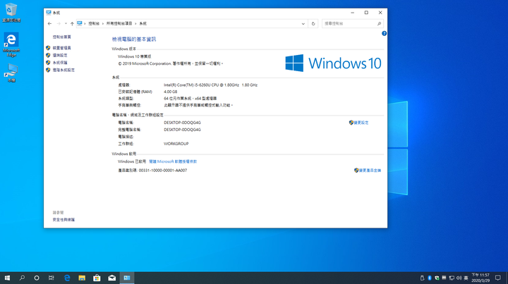The width and height of the screenshot is (508, 284).
Task: Expand the chevron after 所有控制台項目
Action: click(x=135, y=24)
